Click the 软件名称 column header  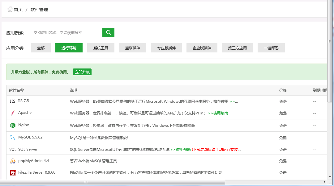tap(16, 90)
